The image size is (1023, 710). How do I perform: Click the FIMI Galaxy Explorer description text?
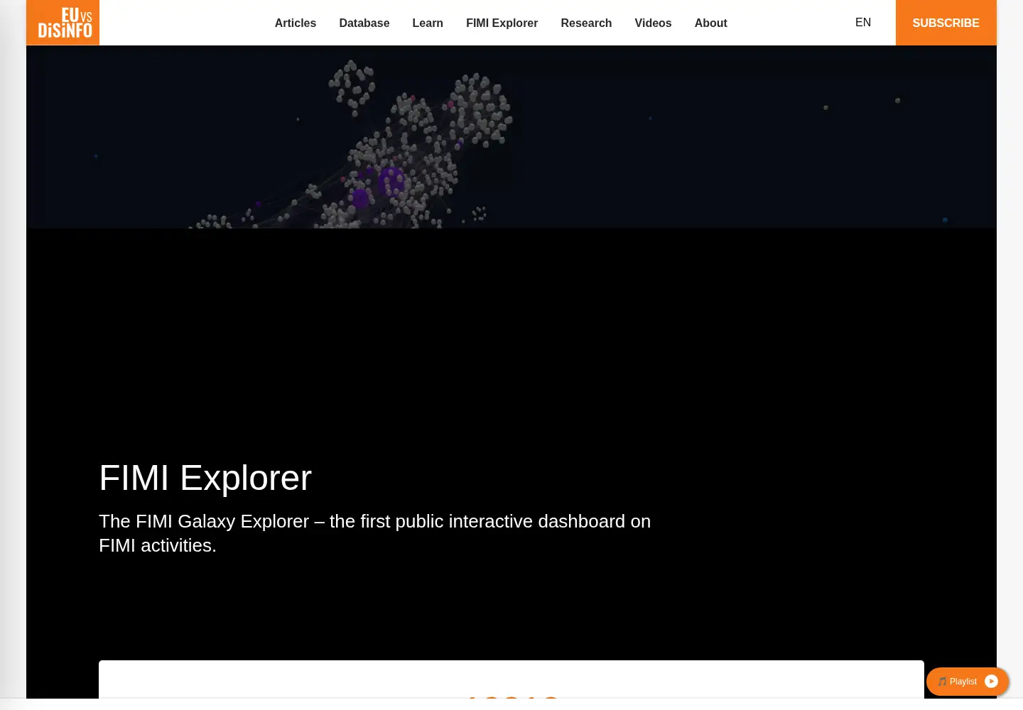point(375,533)
